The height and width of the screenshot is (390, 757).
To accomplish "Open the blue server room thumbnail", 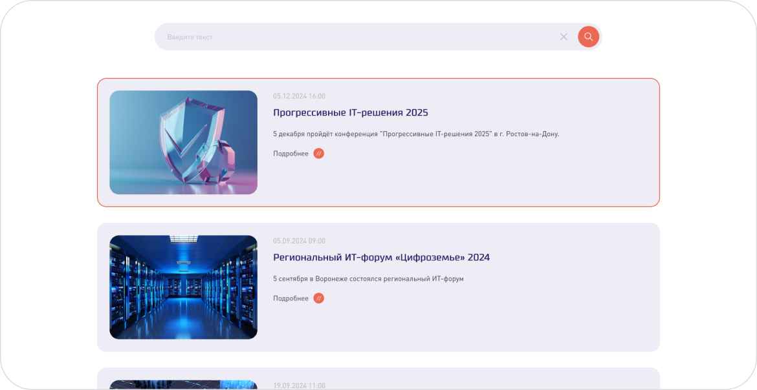I will coord(183,287).
